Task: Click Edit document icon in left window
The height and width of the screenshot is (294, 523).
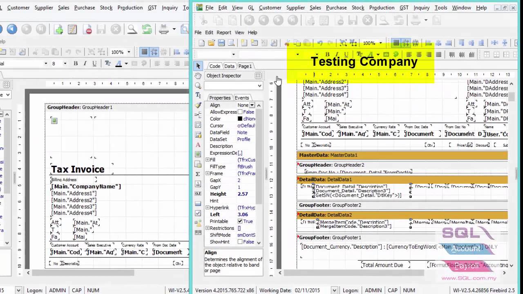Action: (72, 29)
